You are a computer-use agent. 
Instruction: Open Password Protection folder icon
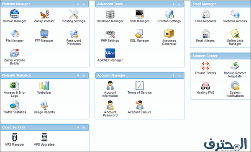pyautogui.click(x=74, y=33)
